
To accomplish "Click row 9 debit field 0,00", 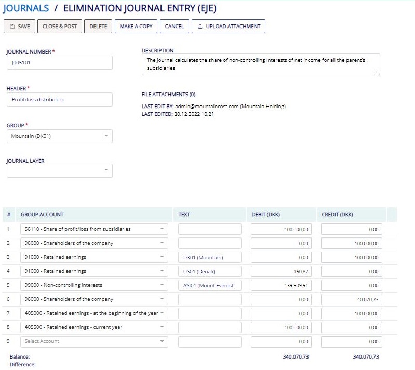I will coord(281,341).
